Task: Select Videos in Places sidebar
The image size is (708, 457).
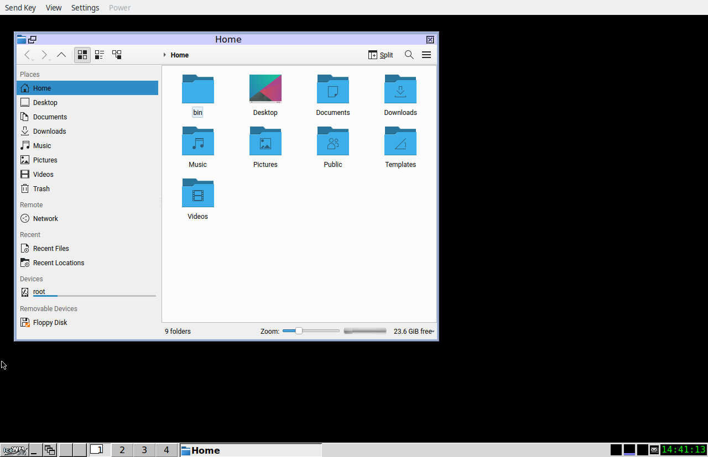Action: (87, 174)
